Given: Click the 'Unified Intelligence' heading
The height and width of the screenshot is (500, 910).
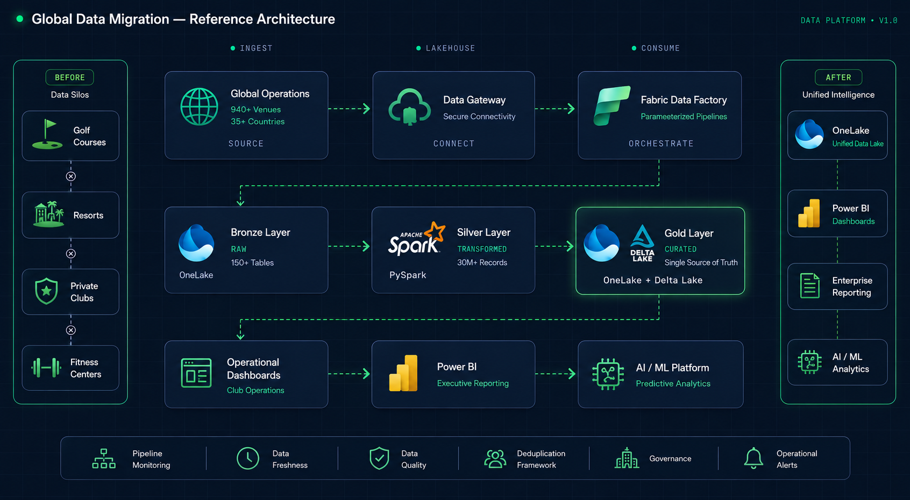Looking at the screenshot, I should click(838, 95).
